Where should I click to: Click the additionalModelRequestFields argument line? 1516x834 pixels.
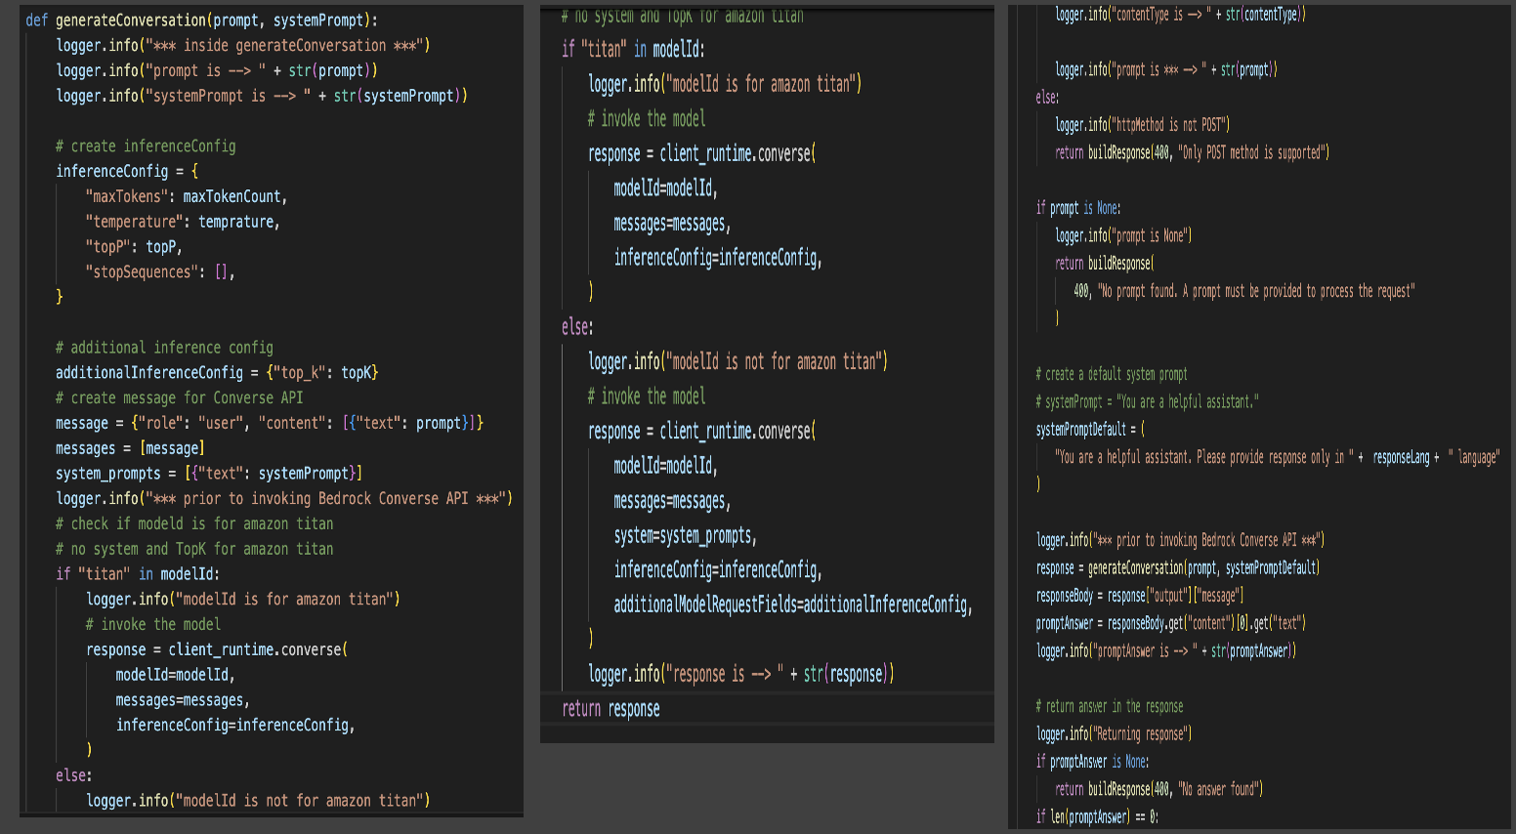(792, 605)
